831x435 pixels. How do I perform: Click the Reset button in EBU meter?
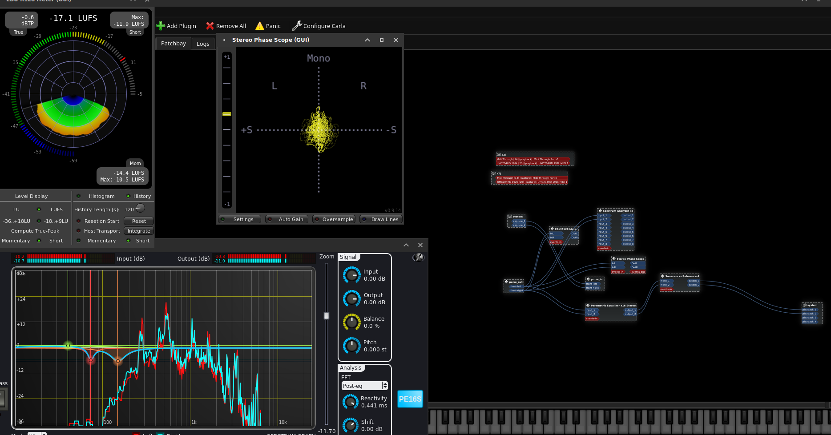click(x=139, y=221)
